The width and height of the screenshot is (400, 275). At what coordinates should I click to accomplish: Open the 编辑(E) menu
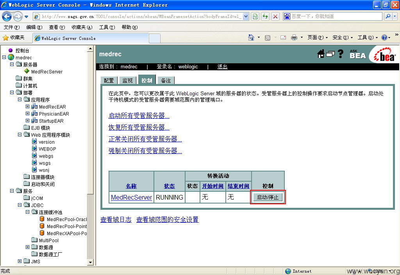(34, 27)
